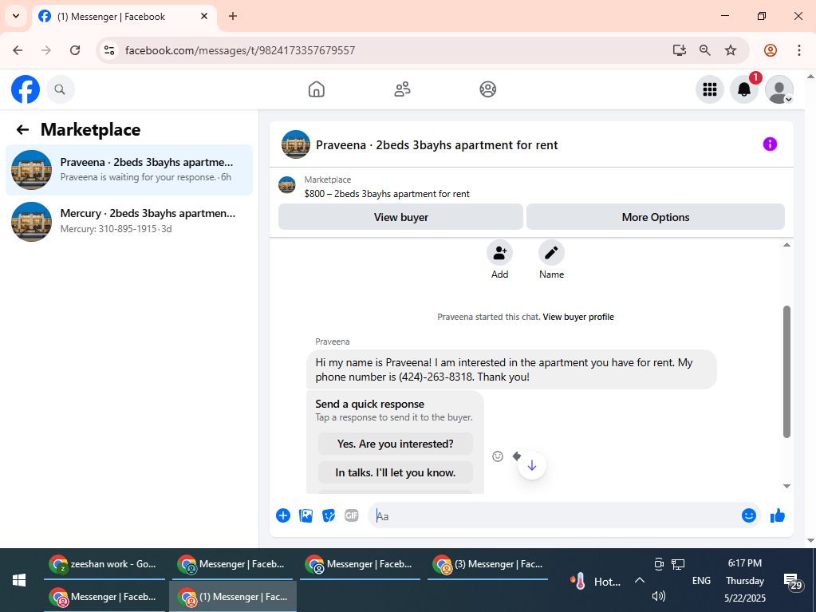This screenshot has width=816, height=612.
Task: Open the Groups icon in top navigation
Action: [487, 89]
